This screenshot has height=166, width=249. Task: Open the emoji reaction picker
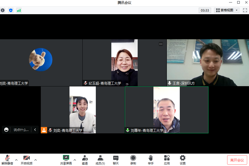point(6,130)
